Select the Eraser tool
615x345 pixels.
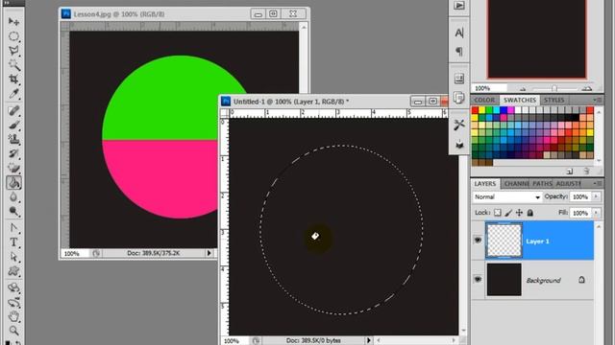(x=13, y=168)
